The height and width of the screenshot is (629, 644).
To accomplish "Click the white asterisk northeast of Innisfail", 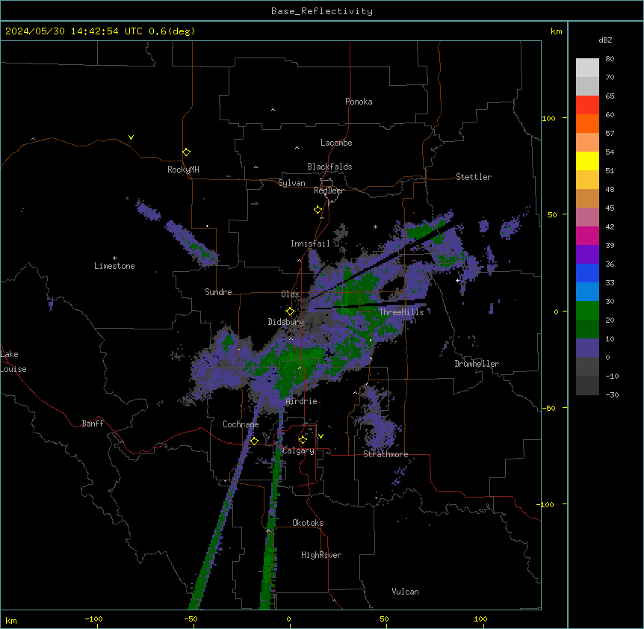I will 375,226.
